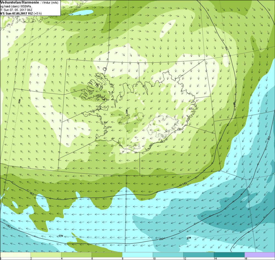Select the purple above-16 m/s legend swatch
This screenshot has width=275, height=260.
coord(260,255)
